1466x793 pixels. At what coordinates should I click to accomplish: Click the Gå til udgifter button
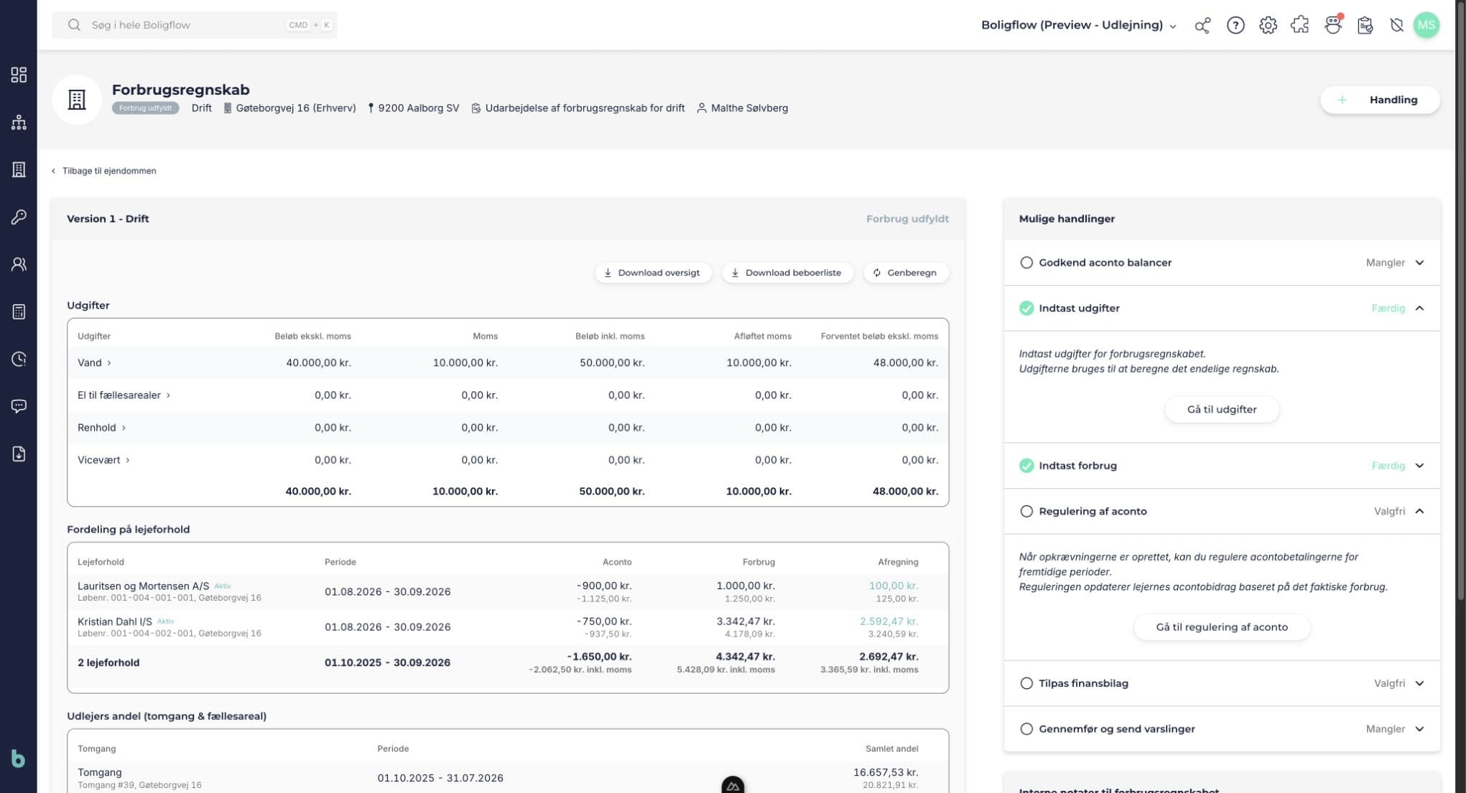[1221, 409]
